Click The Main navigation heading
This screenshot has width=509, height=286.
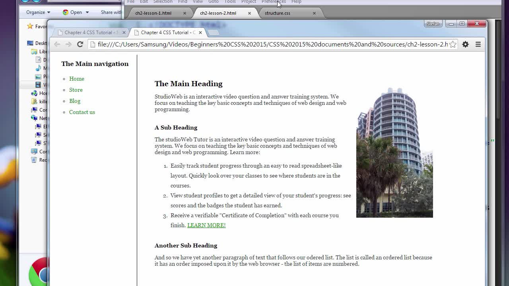coord(95,64)
